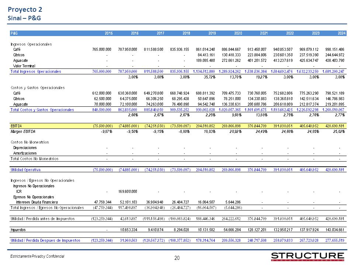
Task: Select total income value 1.134.512.880
Action: (x=204, y=71)
